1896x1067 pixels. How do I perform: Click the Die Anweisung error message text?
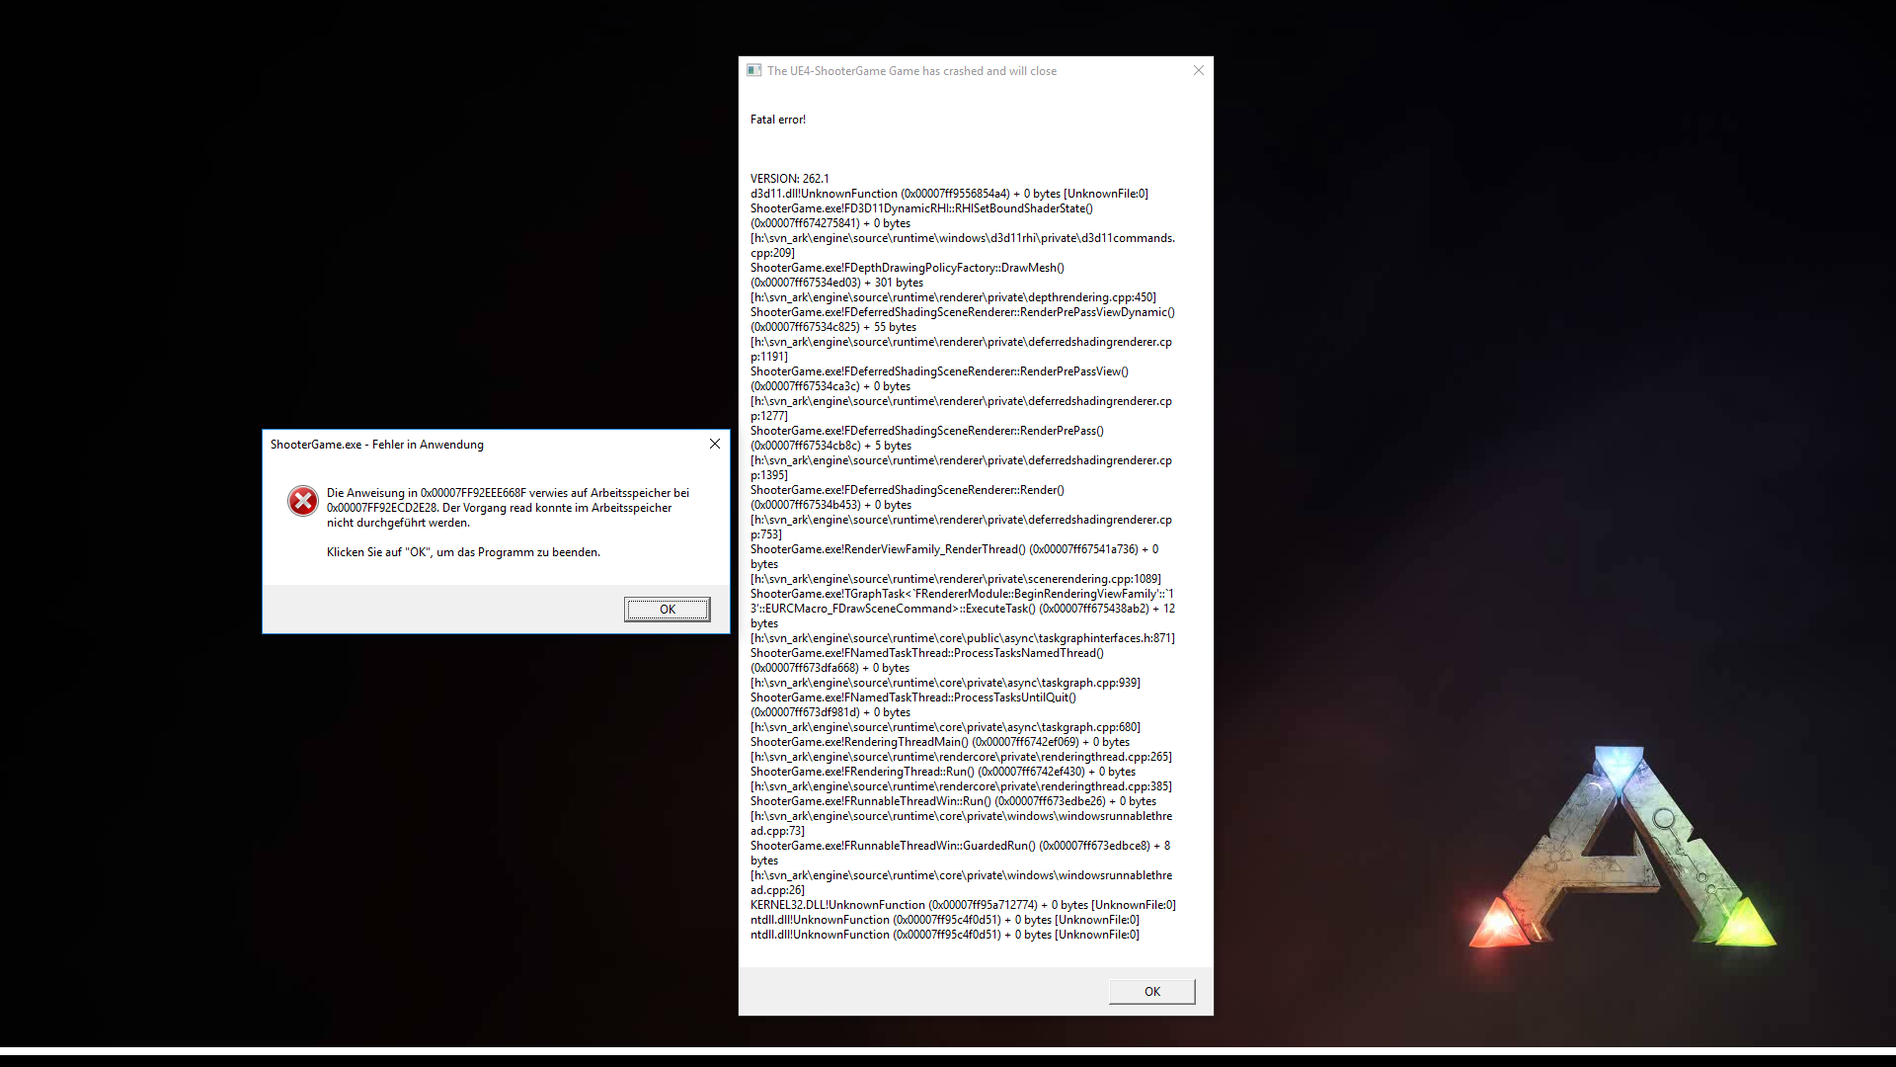coord(508,508)
